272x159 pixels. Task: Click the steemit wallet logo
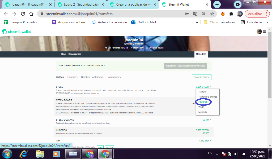(x=17, y=32)
